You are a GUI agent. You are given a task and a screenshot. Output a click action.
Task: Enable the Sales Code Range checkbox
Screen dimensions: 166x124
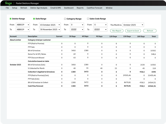[x=88, y=19]
